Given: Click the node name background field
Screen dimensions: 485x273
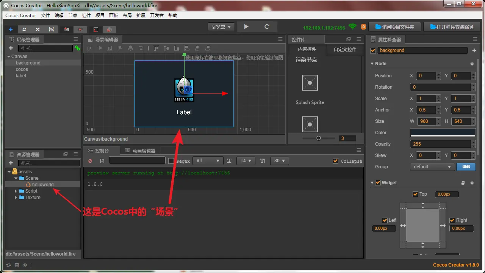Looking at the screenshot, I should click(423, 50).
